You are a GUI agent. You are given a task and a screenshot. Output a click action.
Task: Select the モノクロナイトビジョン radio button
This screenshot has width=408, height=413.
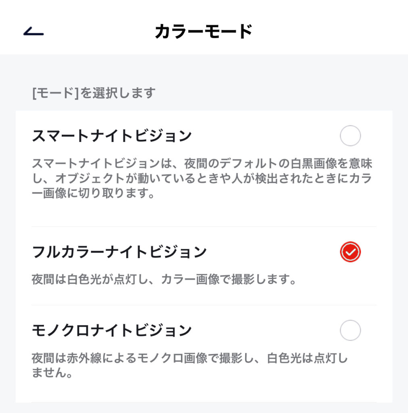350,330
